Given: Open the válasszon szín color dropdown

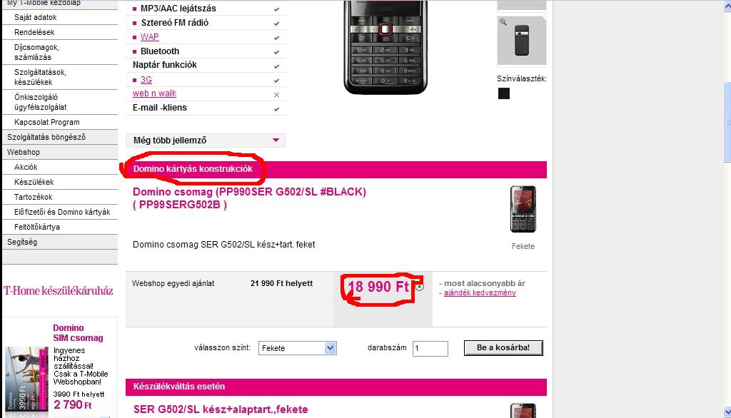Looking at the screenshot, I should [x=298, y=348].
